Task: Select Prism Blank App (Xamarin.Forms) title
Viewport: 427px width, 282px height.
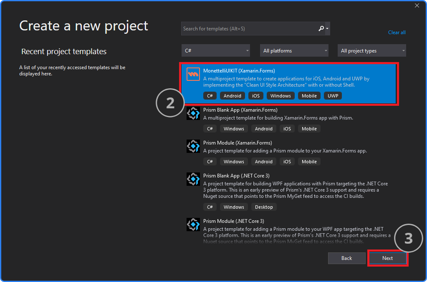Action: (240, 110)
